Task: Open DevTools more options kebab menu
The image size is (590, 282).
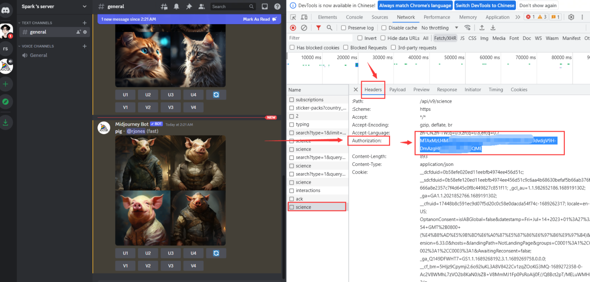Action: [582, 17]
